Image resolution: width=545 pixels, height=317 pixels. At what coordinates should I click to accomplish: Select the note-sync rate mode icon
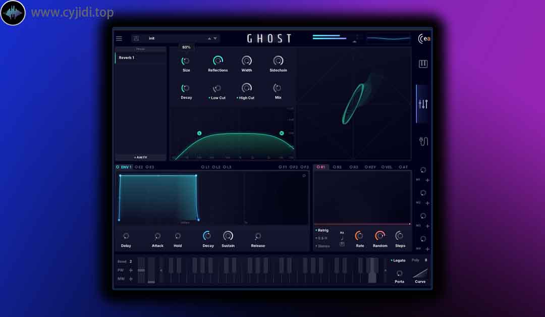(342, 238)
